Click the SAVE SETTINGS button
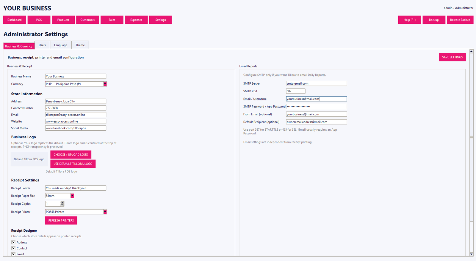The width and height of the screenshot is (476, 261). pyautogui.click(x=452, y=57)
